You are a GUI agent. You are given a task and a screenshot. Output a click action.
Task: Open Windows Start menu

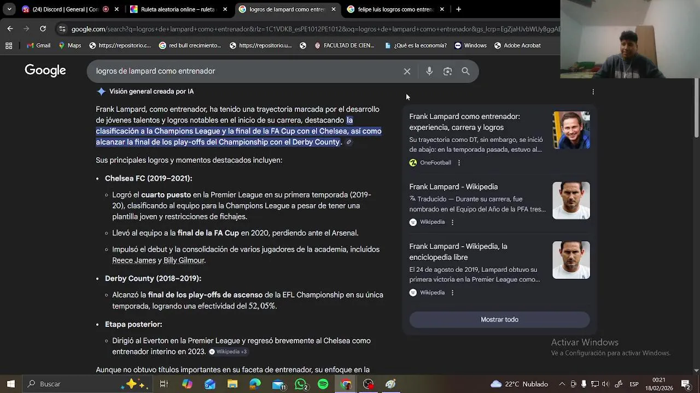[x=10, y=384]
